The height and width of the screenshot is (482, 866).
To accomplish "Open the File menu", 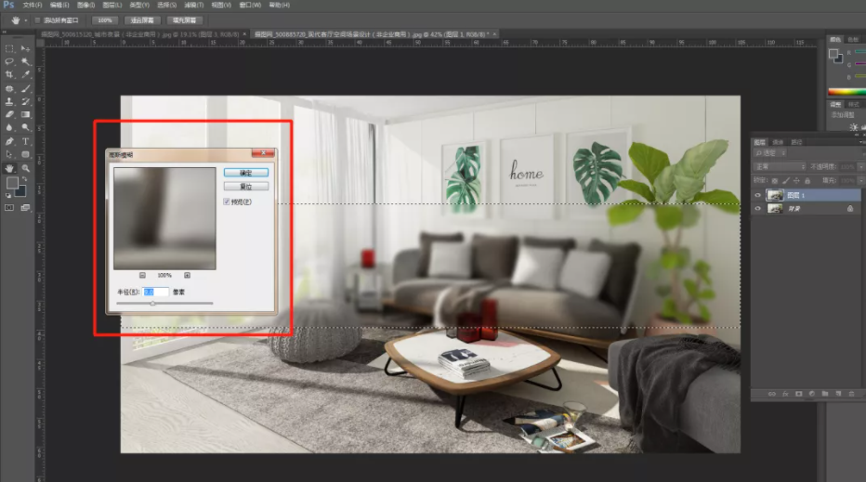I will (x=32, y=5).
